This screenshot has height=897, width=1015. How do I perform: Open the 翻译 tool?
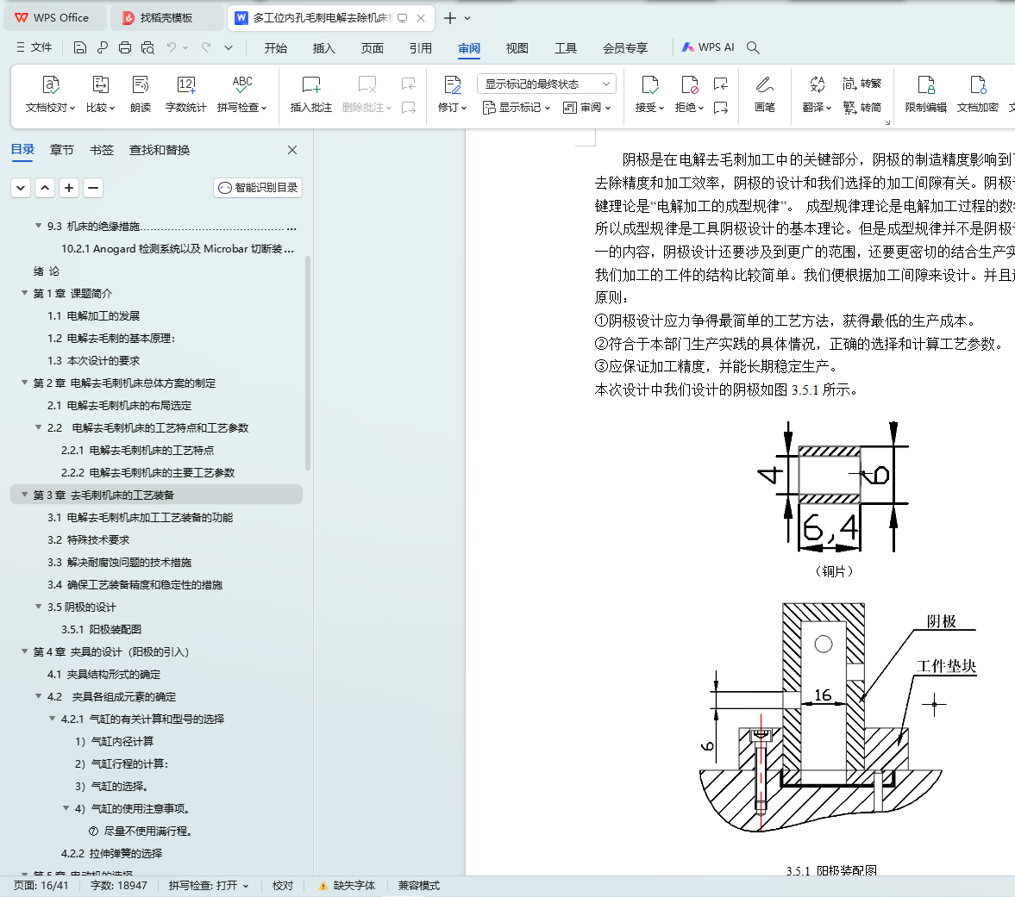click(x=817, y=95)
